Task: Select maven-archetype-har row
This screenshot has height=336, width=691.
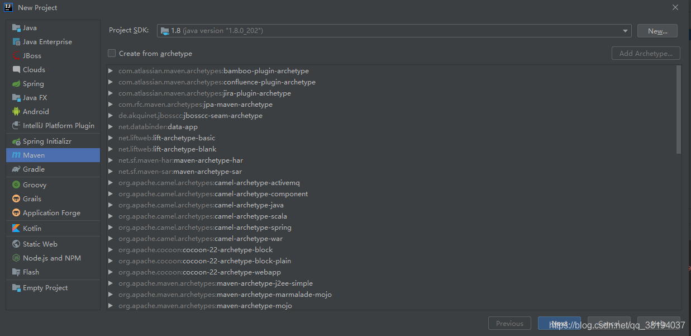Action: [391, 160]
